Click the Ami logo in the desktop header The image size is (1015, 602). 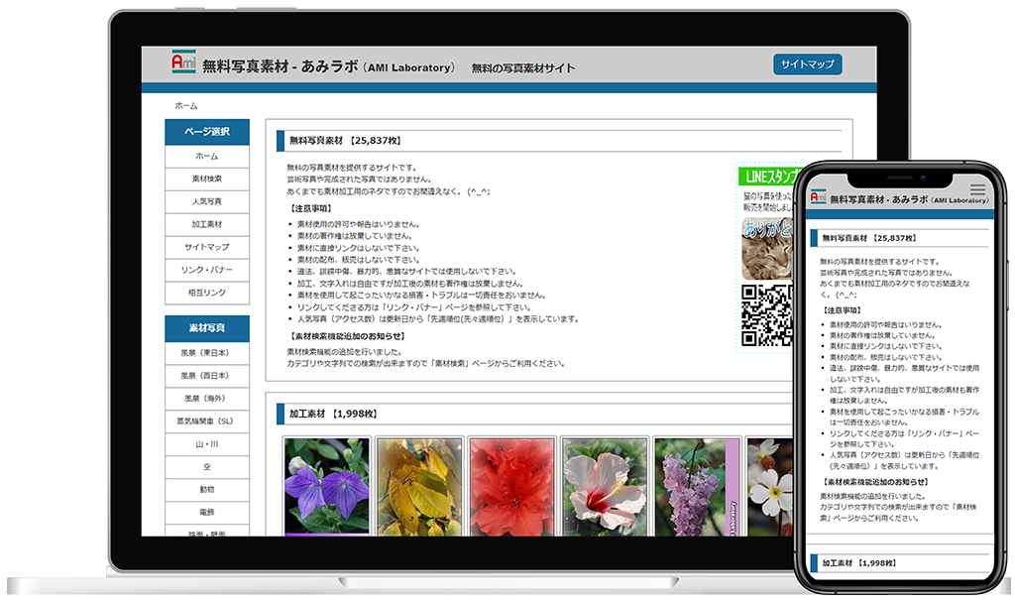click(183, 62)
